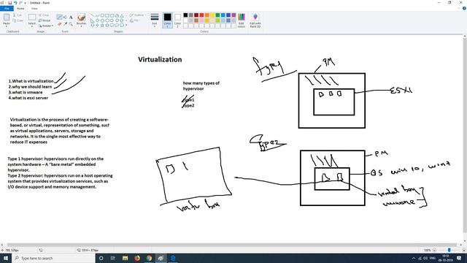This screenshot has height=263, width=467.
Task: Choose the Right triangle shape
Action: (x=93, y=20)
